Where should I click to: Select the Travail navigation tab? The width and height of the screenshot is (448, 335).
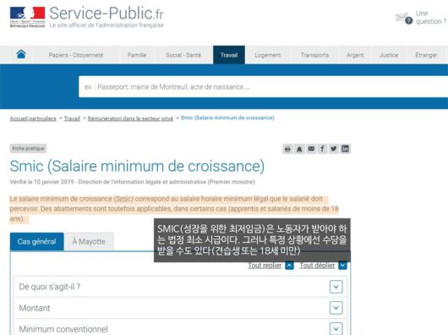point(229,55)
